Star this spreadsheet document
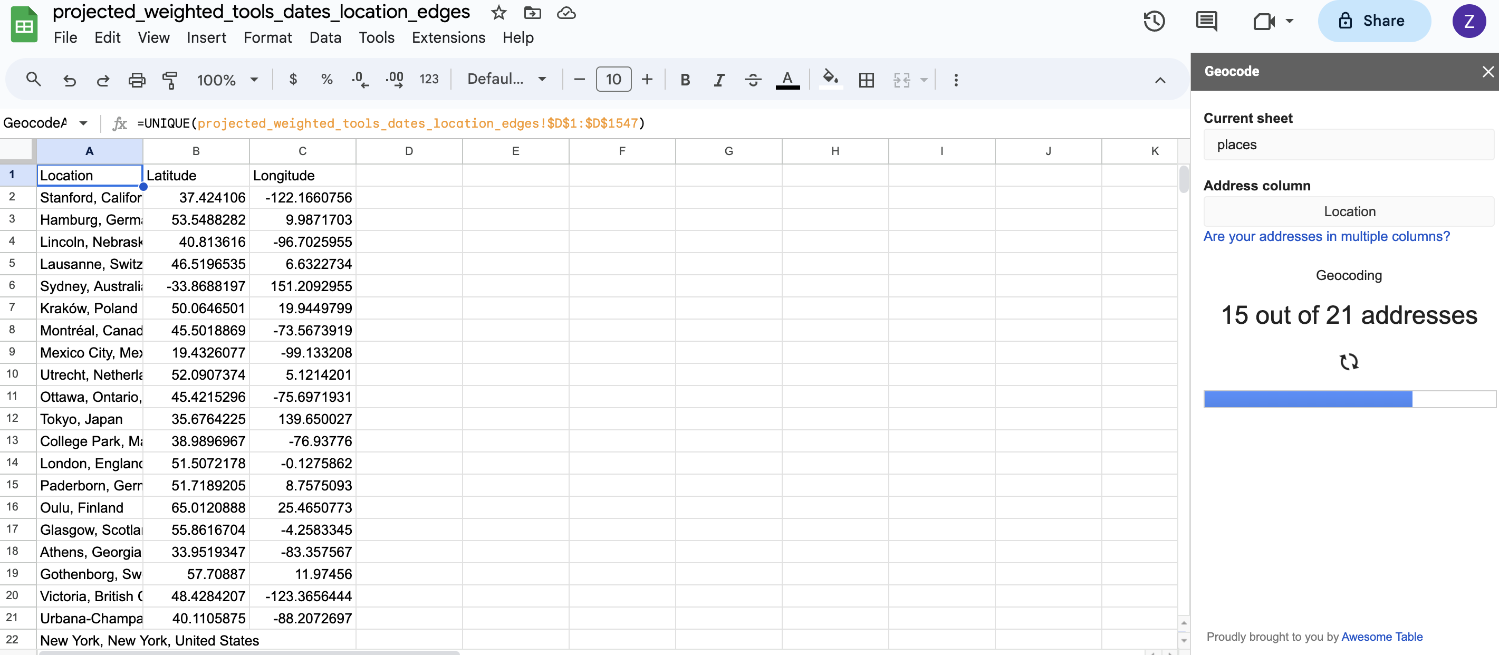The height and width of the screenshot is (655, 1499). tap(498, 13)
